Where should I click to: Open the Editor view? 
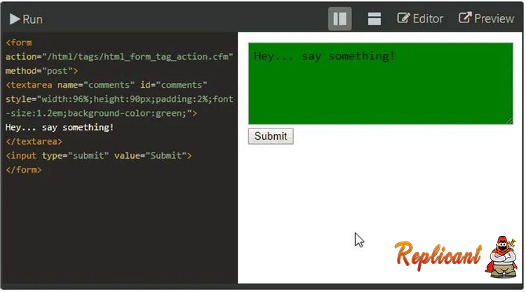[x=420, y=18]
